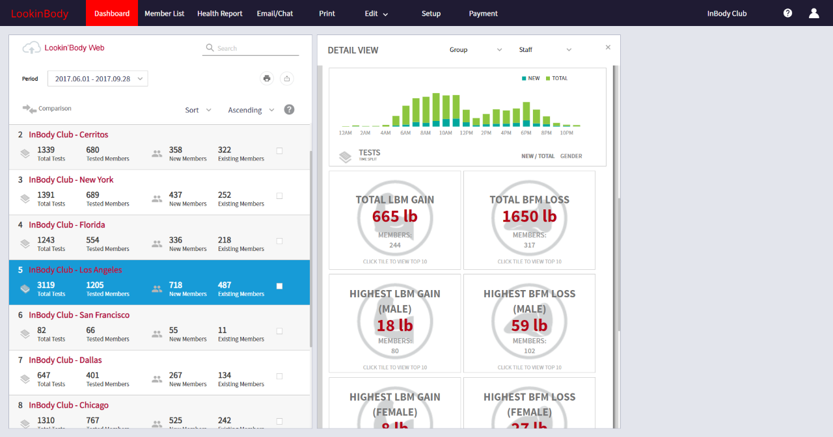Click the TOTAL green legend swatch
The width and height of the screenshot is (833, 437).
(548, 78)
